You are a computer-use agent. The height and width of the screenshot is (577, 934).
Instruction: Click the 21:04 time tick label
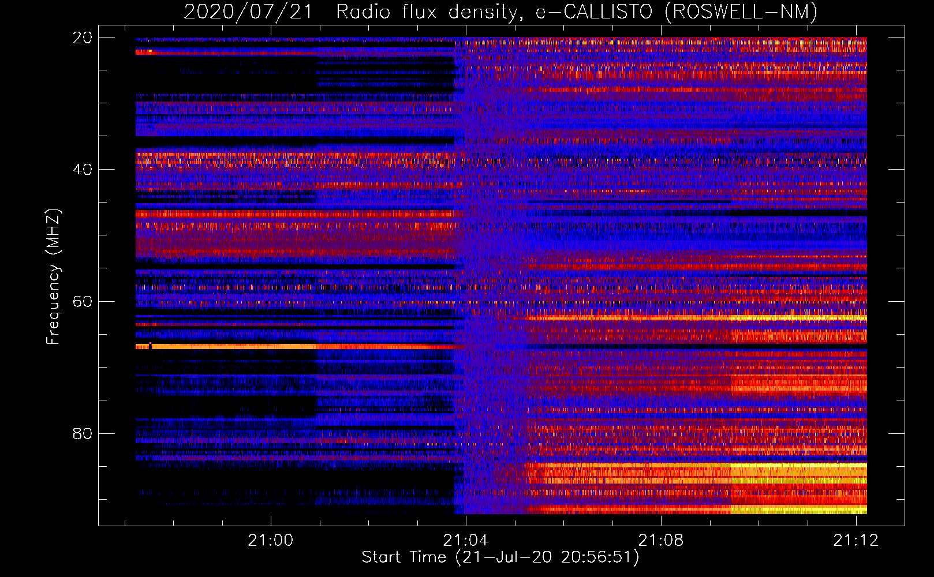[465, 540]
